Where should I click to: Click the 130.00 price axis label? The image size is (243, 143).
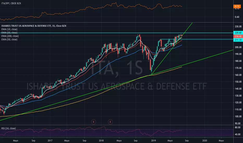pyautogui.click(x=238, y=95)
